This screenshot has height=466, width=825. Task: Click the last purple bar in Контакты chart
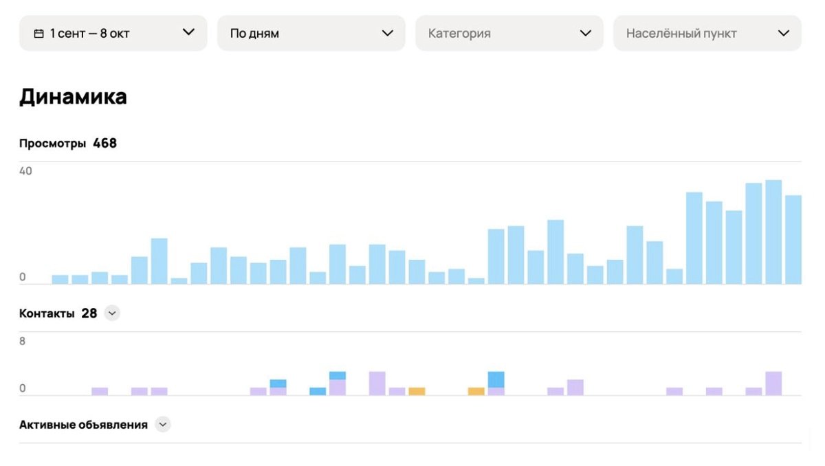773,383
